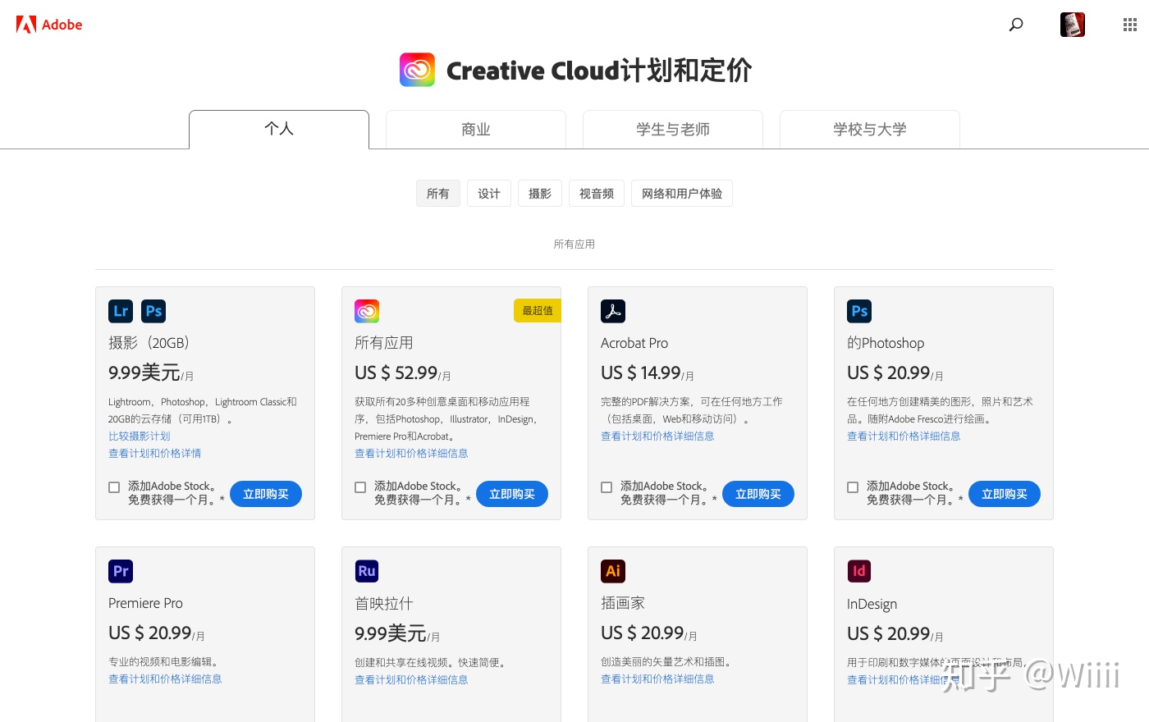This screenshot has width=1149, height=722.
Task: Click the Premiere Pro Pr icon
Action: 121,571
